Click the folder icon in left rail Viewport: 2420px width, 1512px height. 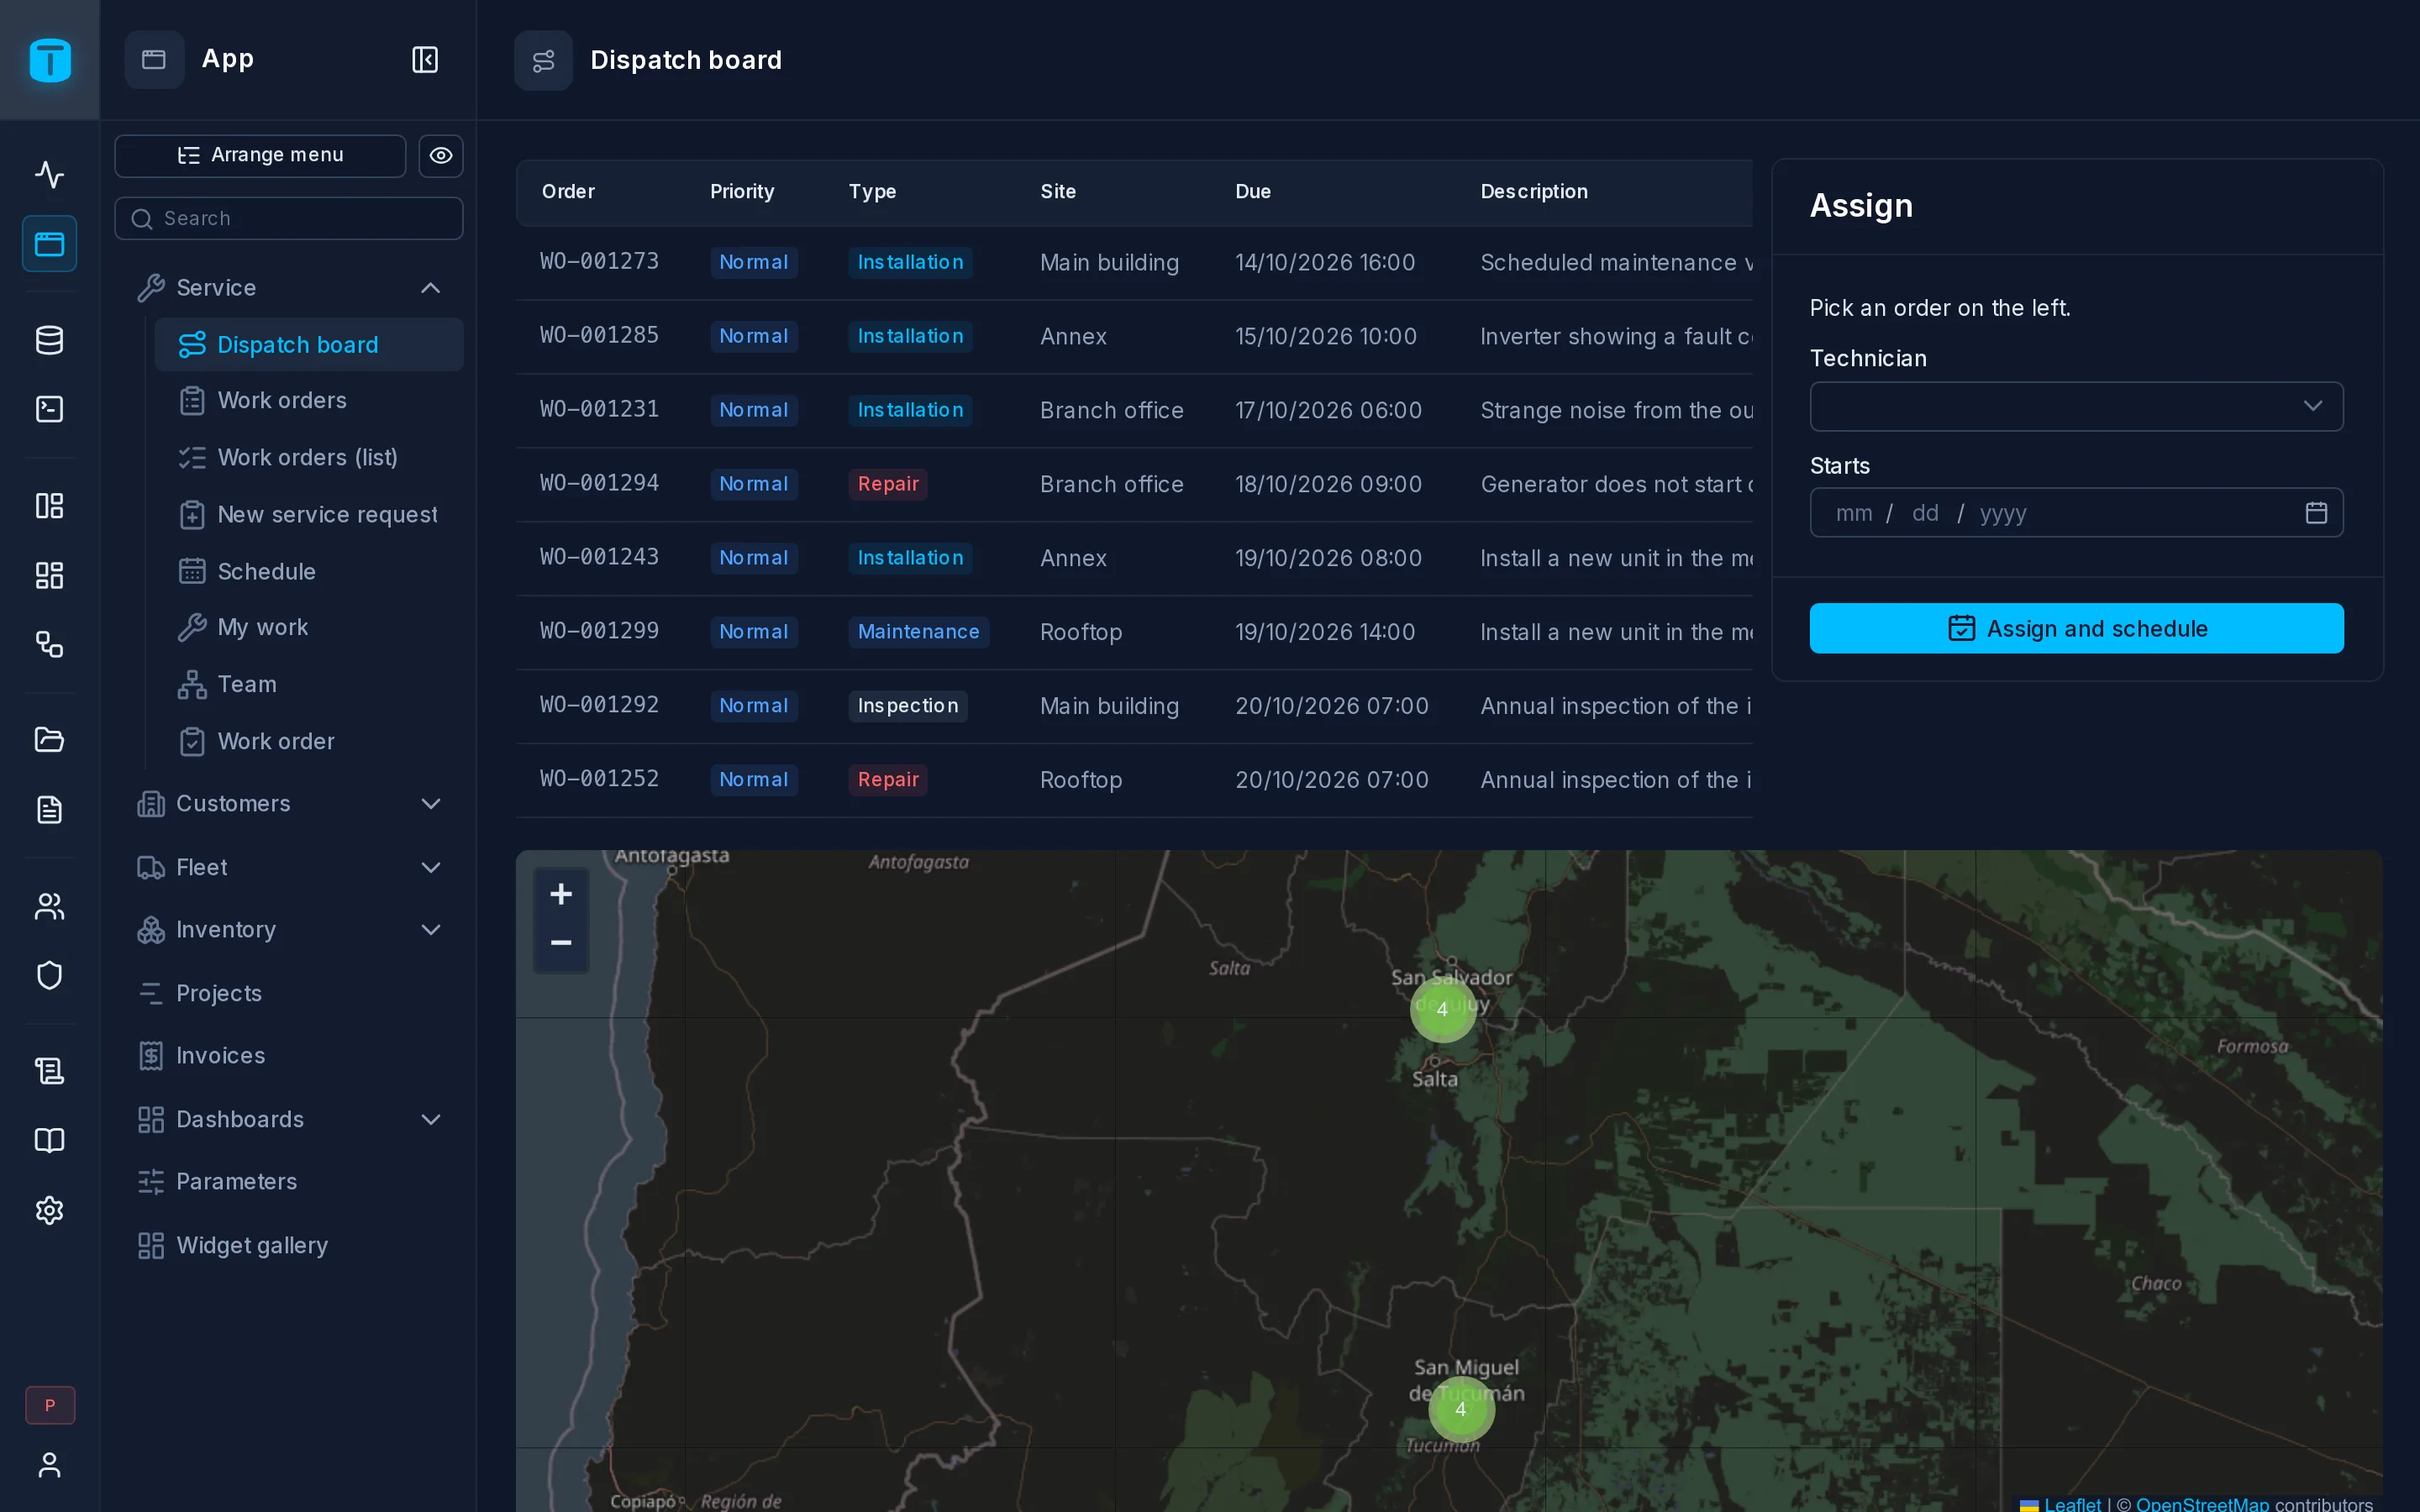[x=49, y=740]
